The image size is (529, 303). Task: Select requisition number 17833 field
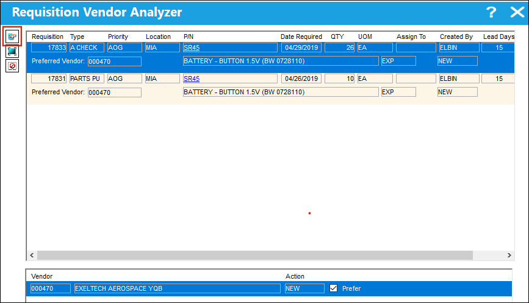coord(49,47)
